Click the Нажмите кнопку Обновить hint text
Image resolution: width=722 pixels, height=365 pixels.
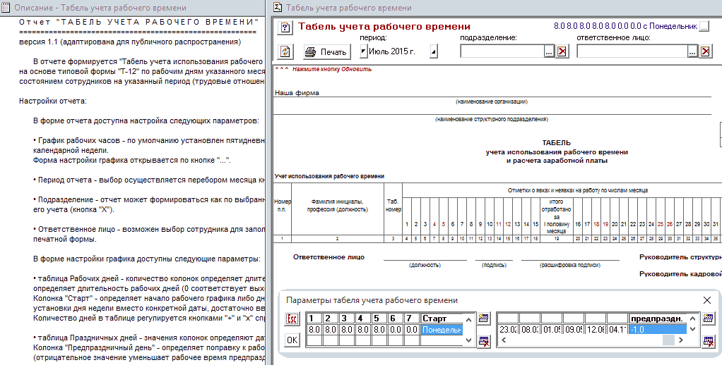[332, 69]
